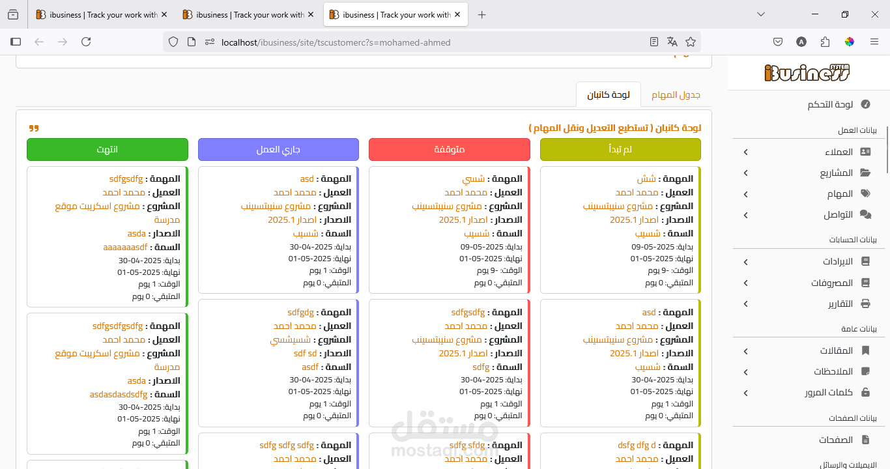Open the browser hamburger menu

[x=874, y=42]
